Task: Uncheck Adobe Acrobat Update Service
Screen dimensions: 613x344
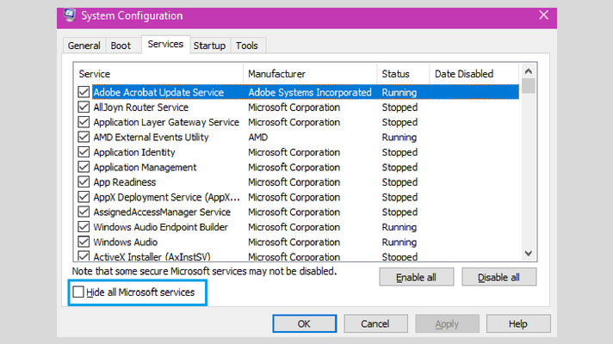Action: click(84, 92)
